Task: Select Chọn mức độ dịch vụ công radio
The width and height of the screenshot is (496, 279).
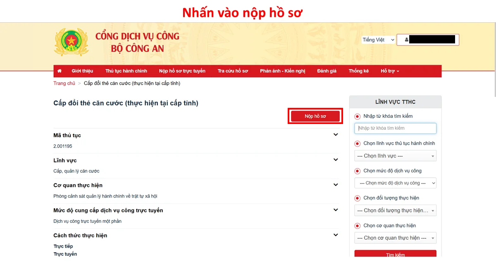Action: pyautogui.click(x=358, y=171)
